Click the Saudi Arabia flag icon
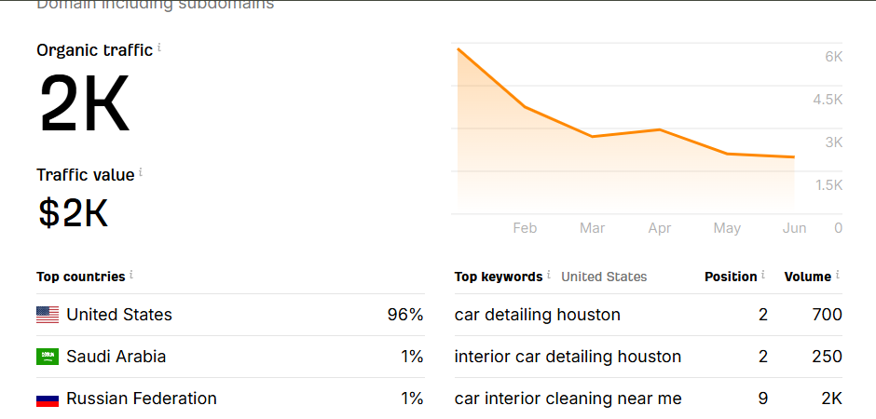The height and width of the screenshot is (419, 876). (48, 357)
